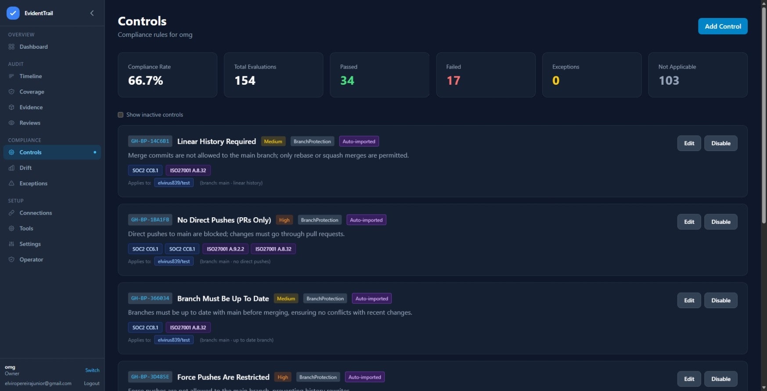The height and width of the screenshot is (391, 767).
Task: Click the GH-BP-1BA1FB control ID
Action: [150, 220]
